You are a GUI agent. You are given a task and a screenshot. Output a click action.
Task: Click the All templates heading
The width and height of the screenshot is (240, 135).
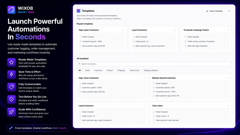83,58
